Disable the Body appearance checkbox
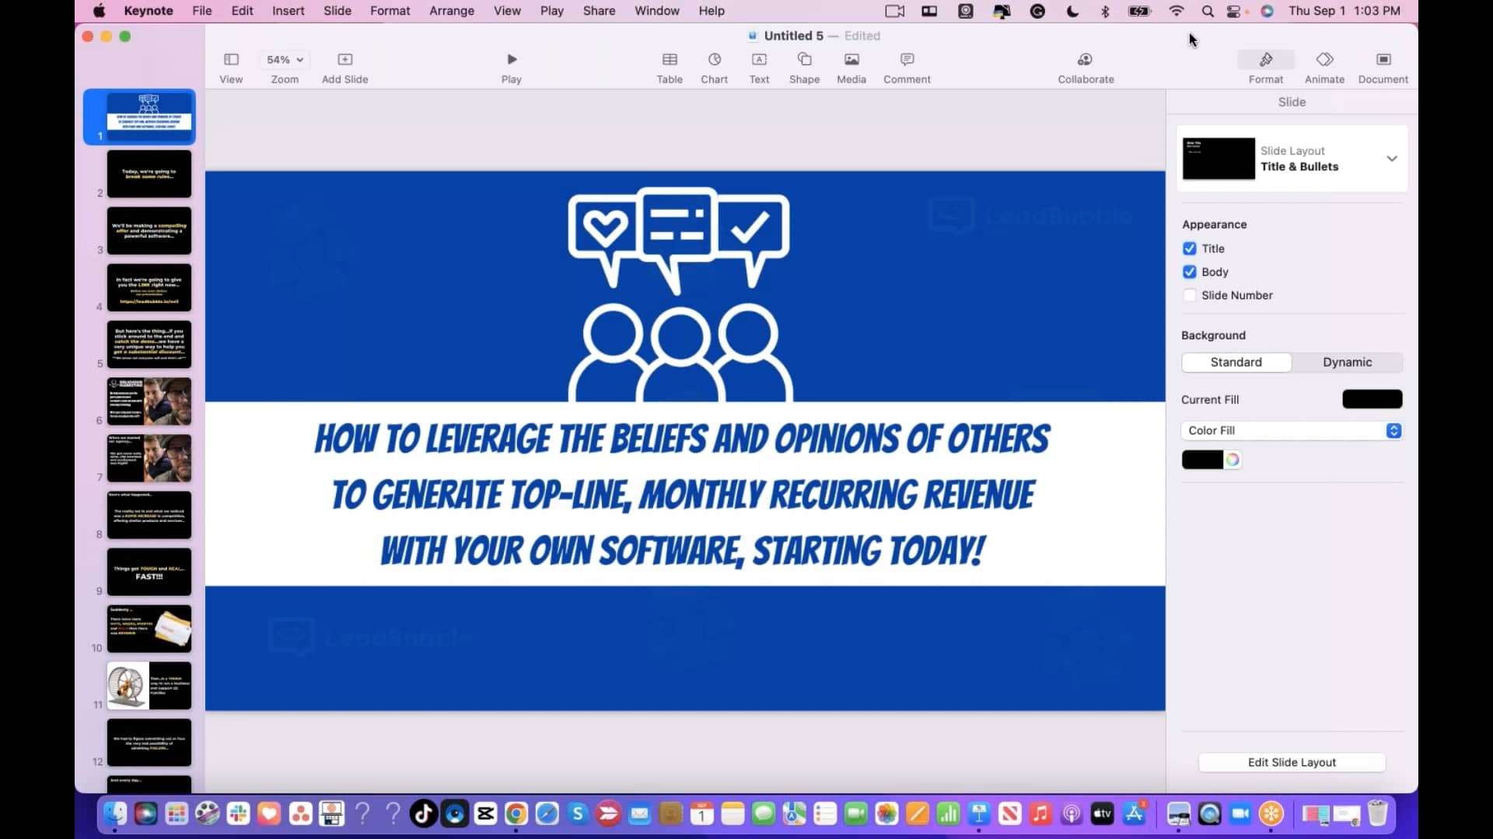This screenshot has width=1493, height=839. 1191,272
